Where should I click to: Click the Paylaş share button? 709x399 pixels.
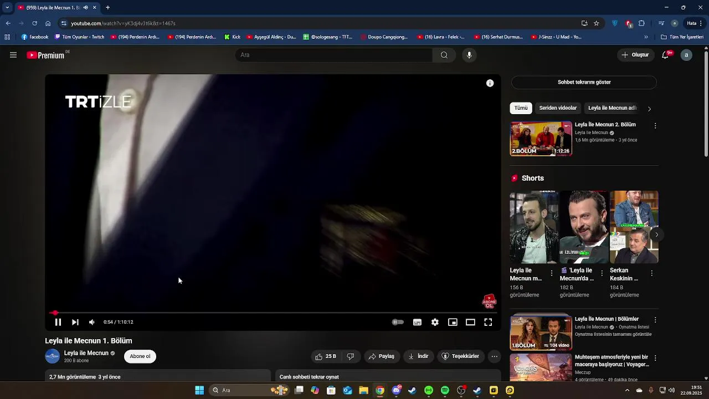381,356
